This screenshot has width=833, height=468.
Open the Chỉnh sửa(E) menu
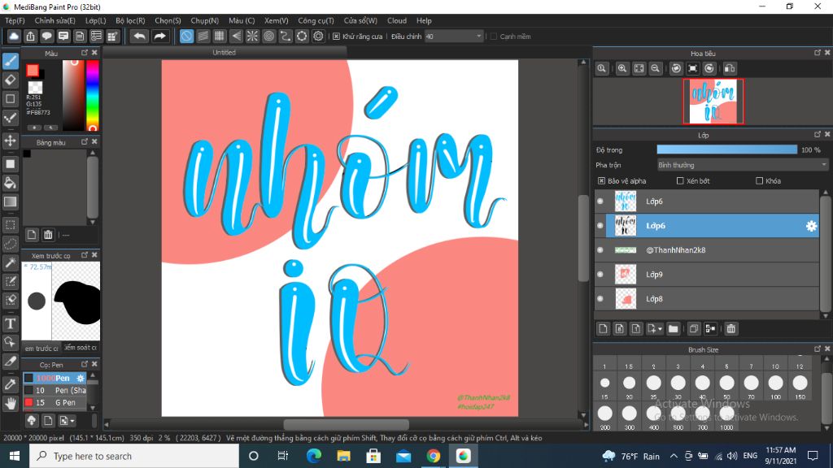[55, 20]
